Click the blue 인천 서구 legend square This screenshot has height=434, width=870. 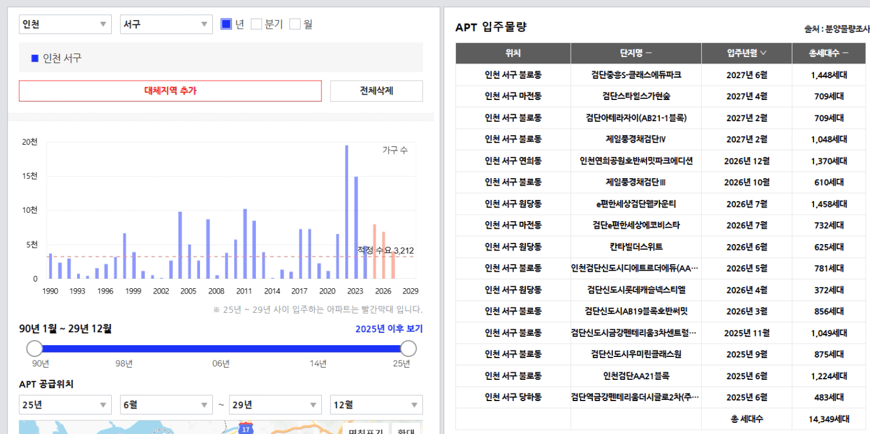pos(35,58)
